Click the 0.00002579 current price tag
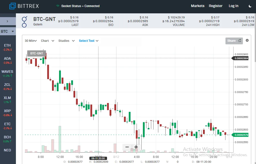Screen dimensions: 256x164 [x=240, y=135]
